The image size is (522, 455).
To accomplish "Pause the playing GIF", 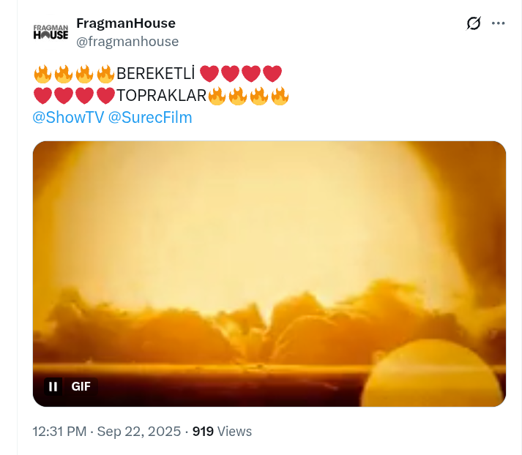I will click(53, 386).
